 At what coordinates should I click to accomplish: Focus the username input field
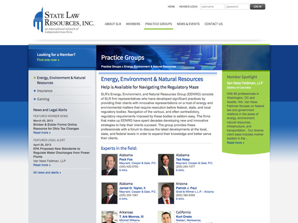[x=212, y=7]
